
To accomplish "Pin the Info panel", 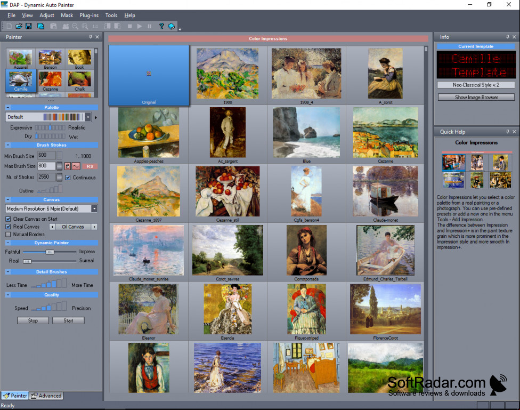I will (x=507, y=37).
